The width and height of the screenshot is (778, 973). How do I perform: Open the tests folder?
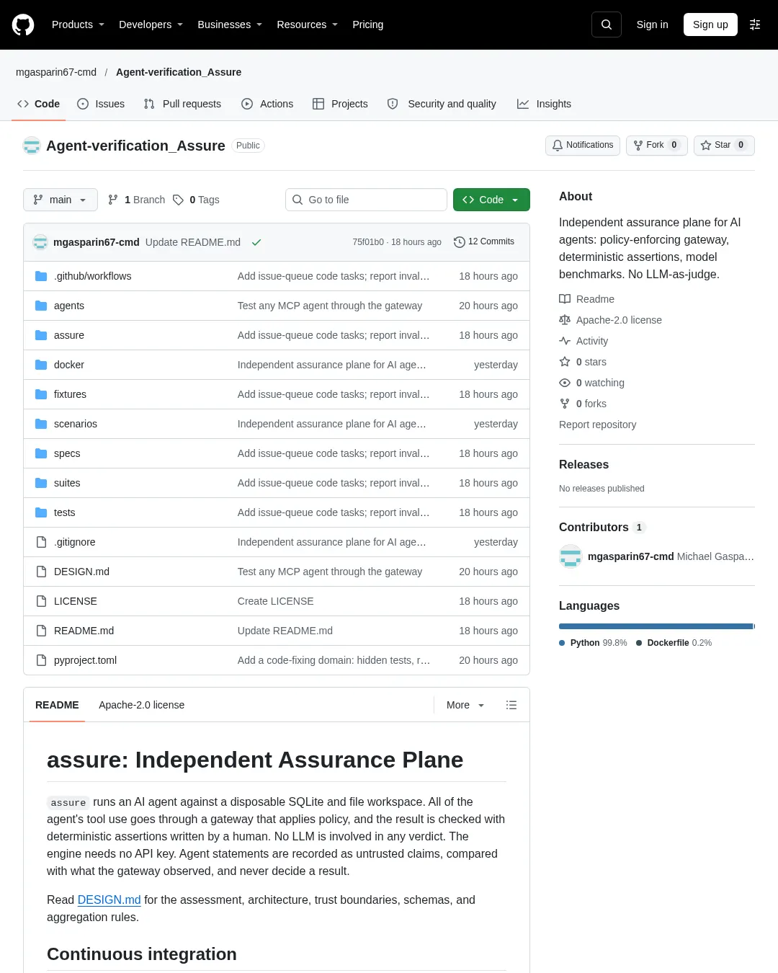point(64,512)
